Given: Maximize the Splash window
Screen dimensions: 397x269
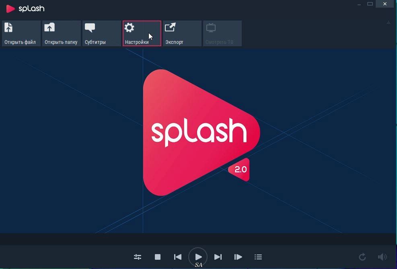Looking at the screenshot, I should tap(370, 4).
